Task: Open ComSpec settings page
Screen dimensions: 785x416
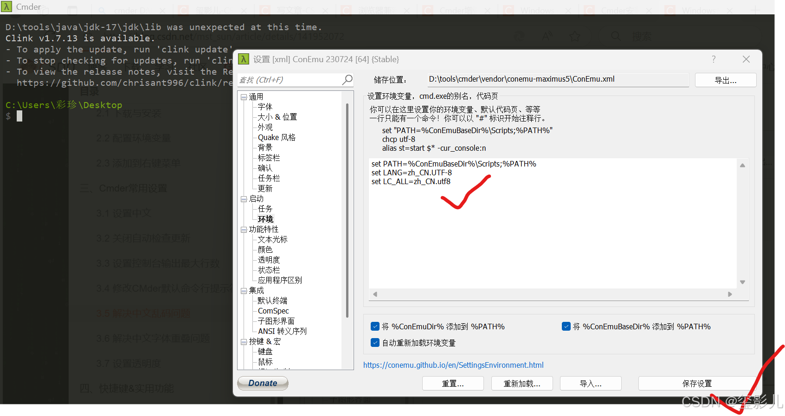Action: (x=274, y=311)
